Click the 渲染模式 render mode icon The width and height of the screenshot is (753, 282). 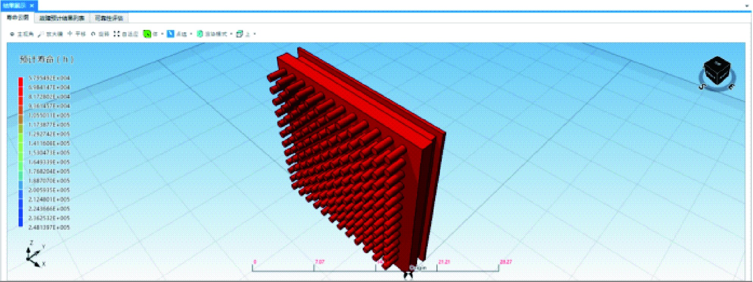[200, 34]
